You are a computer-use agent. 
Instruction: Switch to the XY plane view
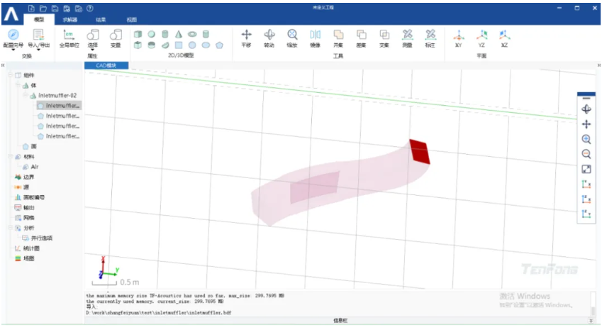458,38
